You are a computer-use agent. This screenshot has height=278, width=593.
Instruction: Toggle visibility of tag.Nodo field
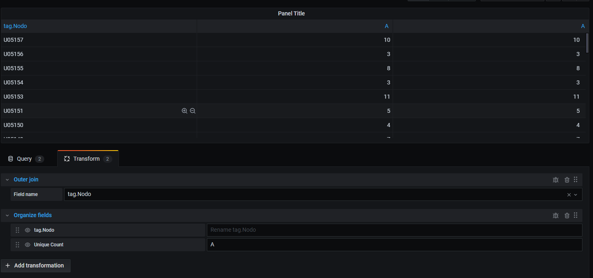[x=28, y=230]
